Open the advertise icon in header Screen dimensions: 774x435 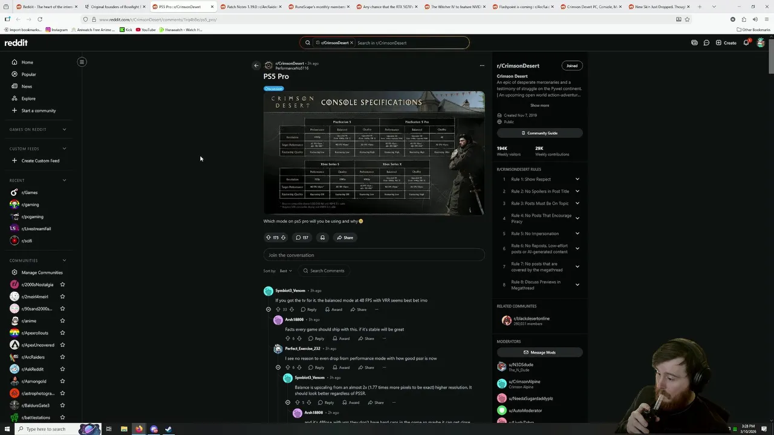point(694,43)
